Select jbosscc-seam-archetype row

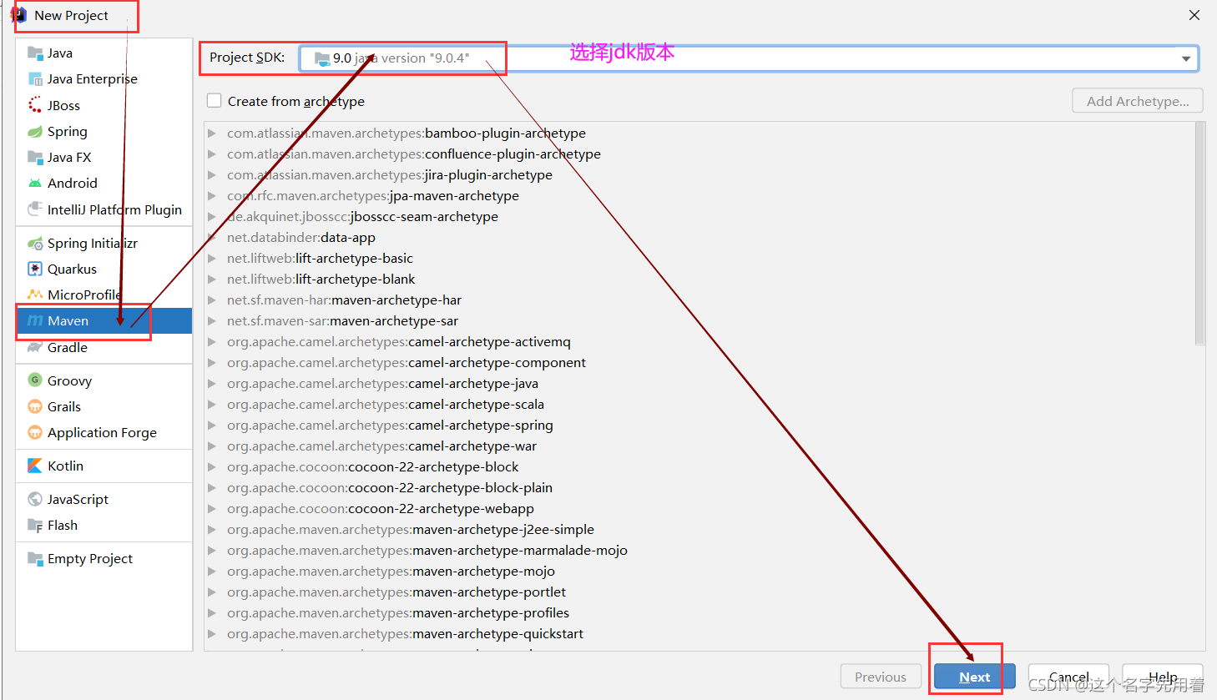699,216
